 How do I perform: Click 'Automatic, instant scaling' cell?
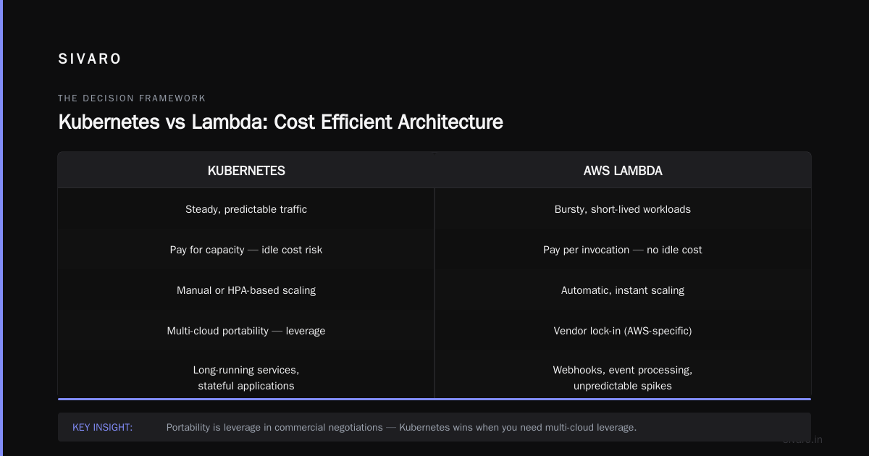(623, 290)
